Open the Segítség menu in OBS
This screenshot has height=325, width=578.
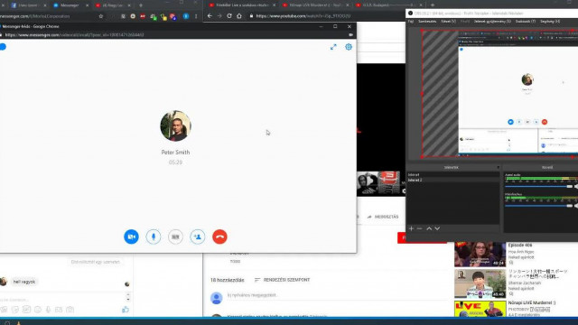(550, 22)
